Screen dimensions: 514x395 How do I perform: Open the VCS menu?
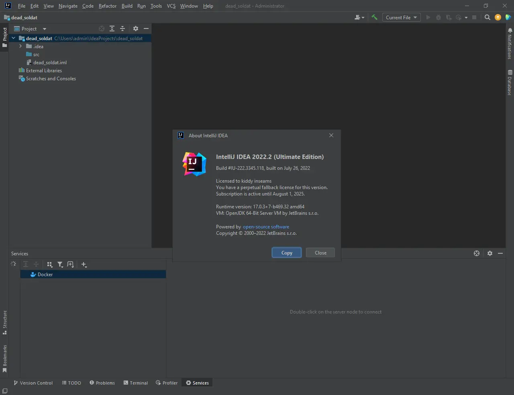click(x=171, y=6)
